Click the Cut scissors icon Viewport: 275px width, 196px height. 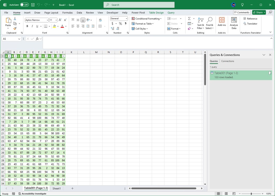point(15,19)
